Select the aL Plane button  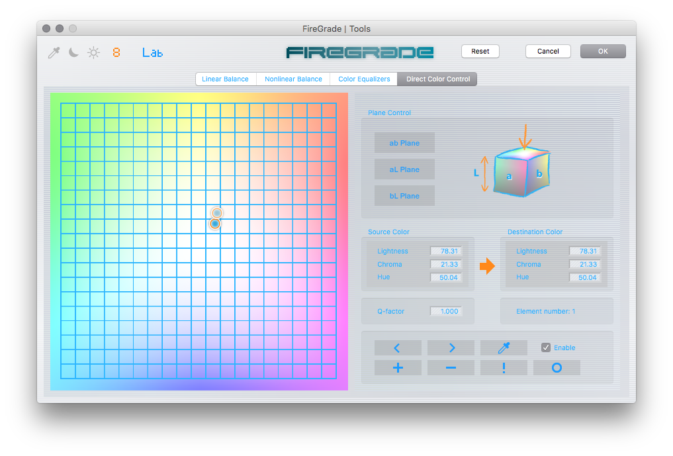point(404,169)
